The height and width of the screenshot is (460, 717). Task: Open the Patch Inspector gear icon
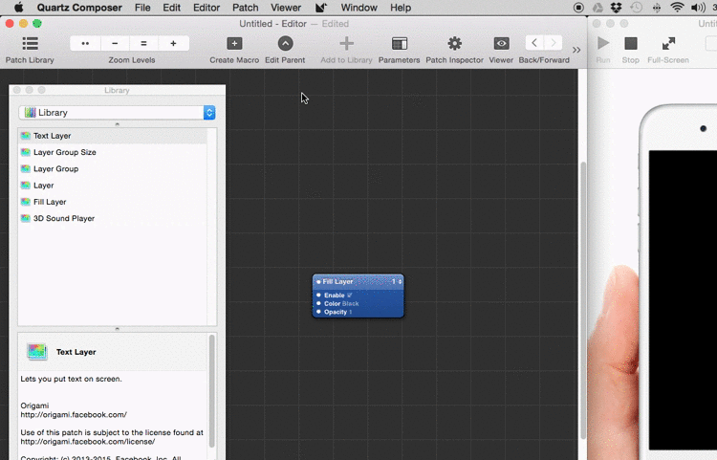click(x=454, y=44)
